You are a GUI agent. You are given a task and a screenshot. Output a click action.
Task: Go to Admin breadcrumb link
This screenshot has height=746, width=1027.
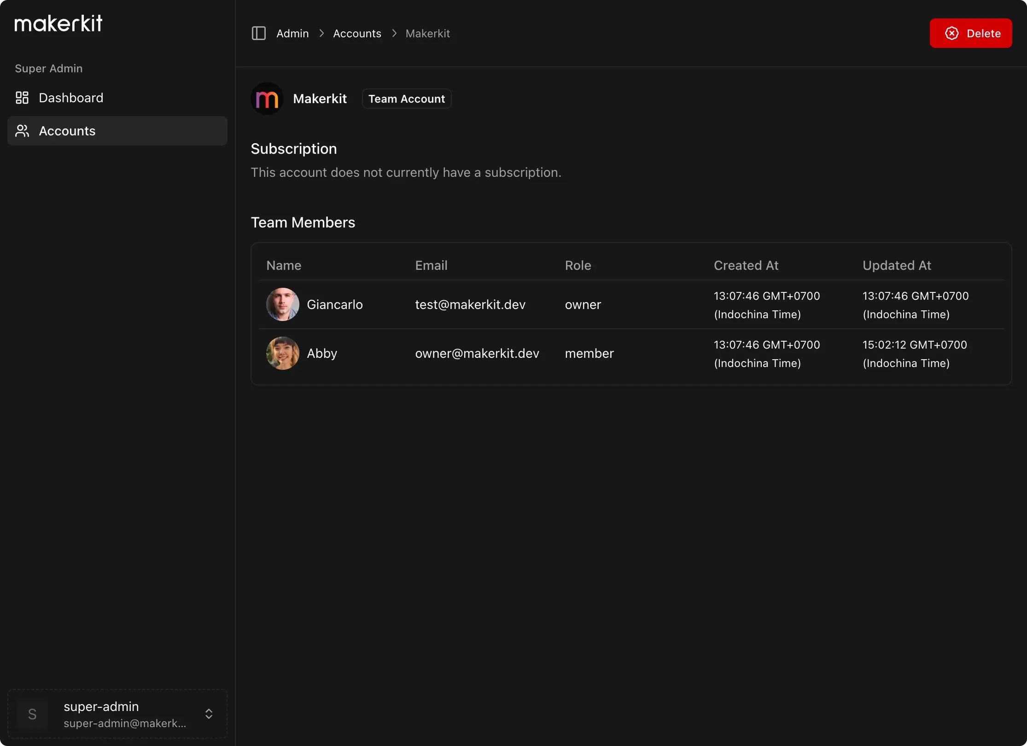tap(292, 34)
